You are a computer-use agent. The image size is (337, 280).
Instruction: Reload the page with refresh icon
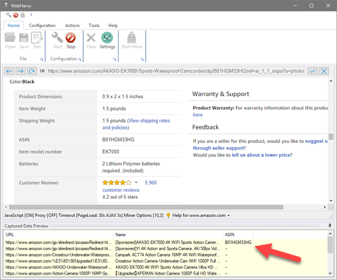(32, 71)
